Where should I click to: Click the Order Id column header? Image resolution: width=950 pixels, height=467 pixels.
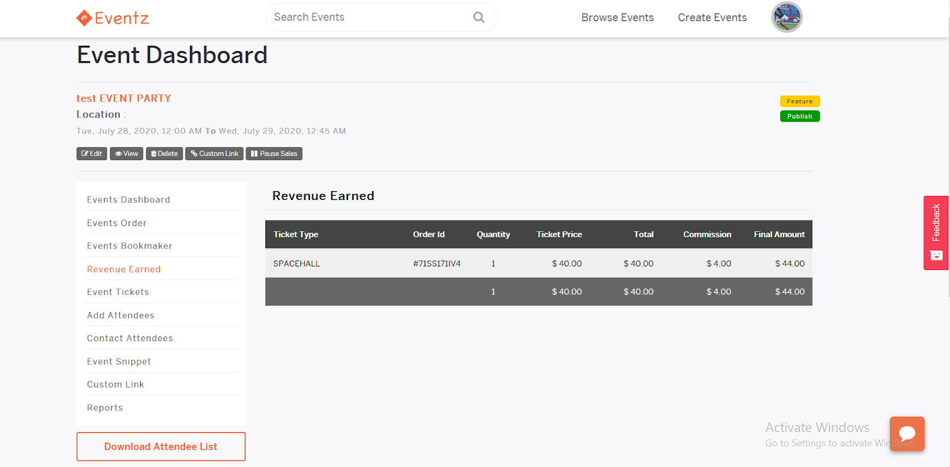coord(429,234)
